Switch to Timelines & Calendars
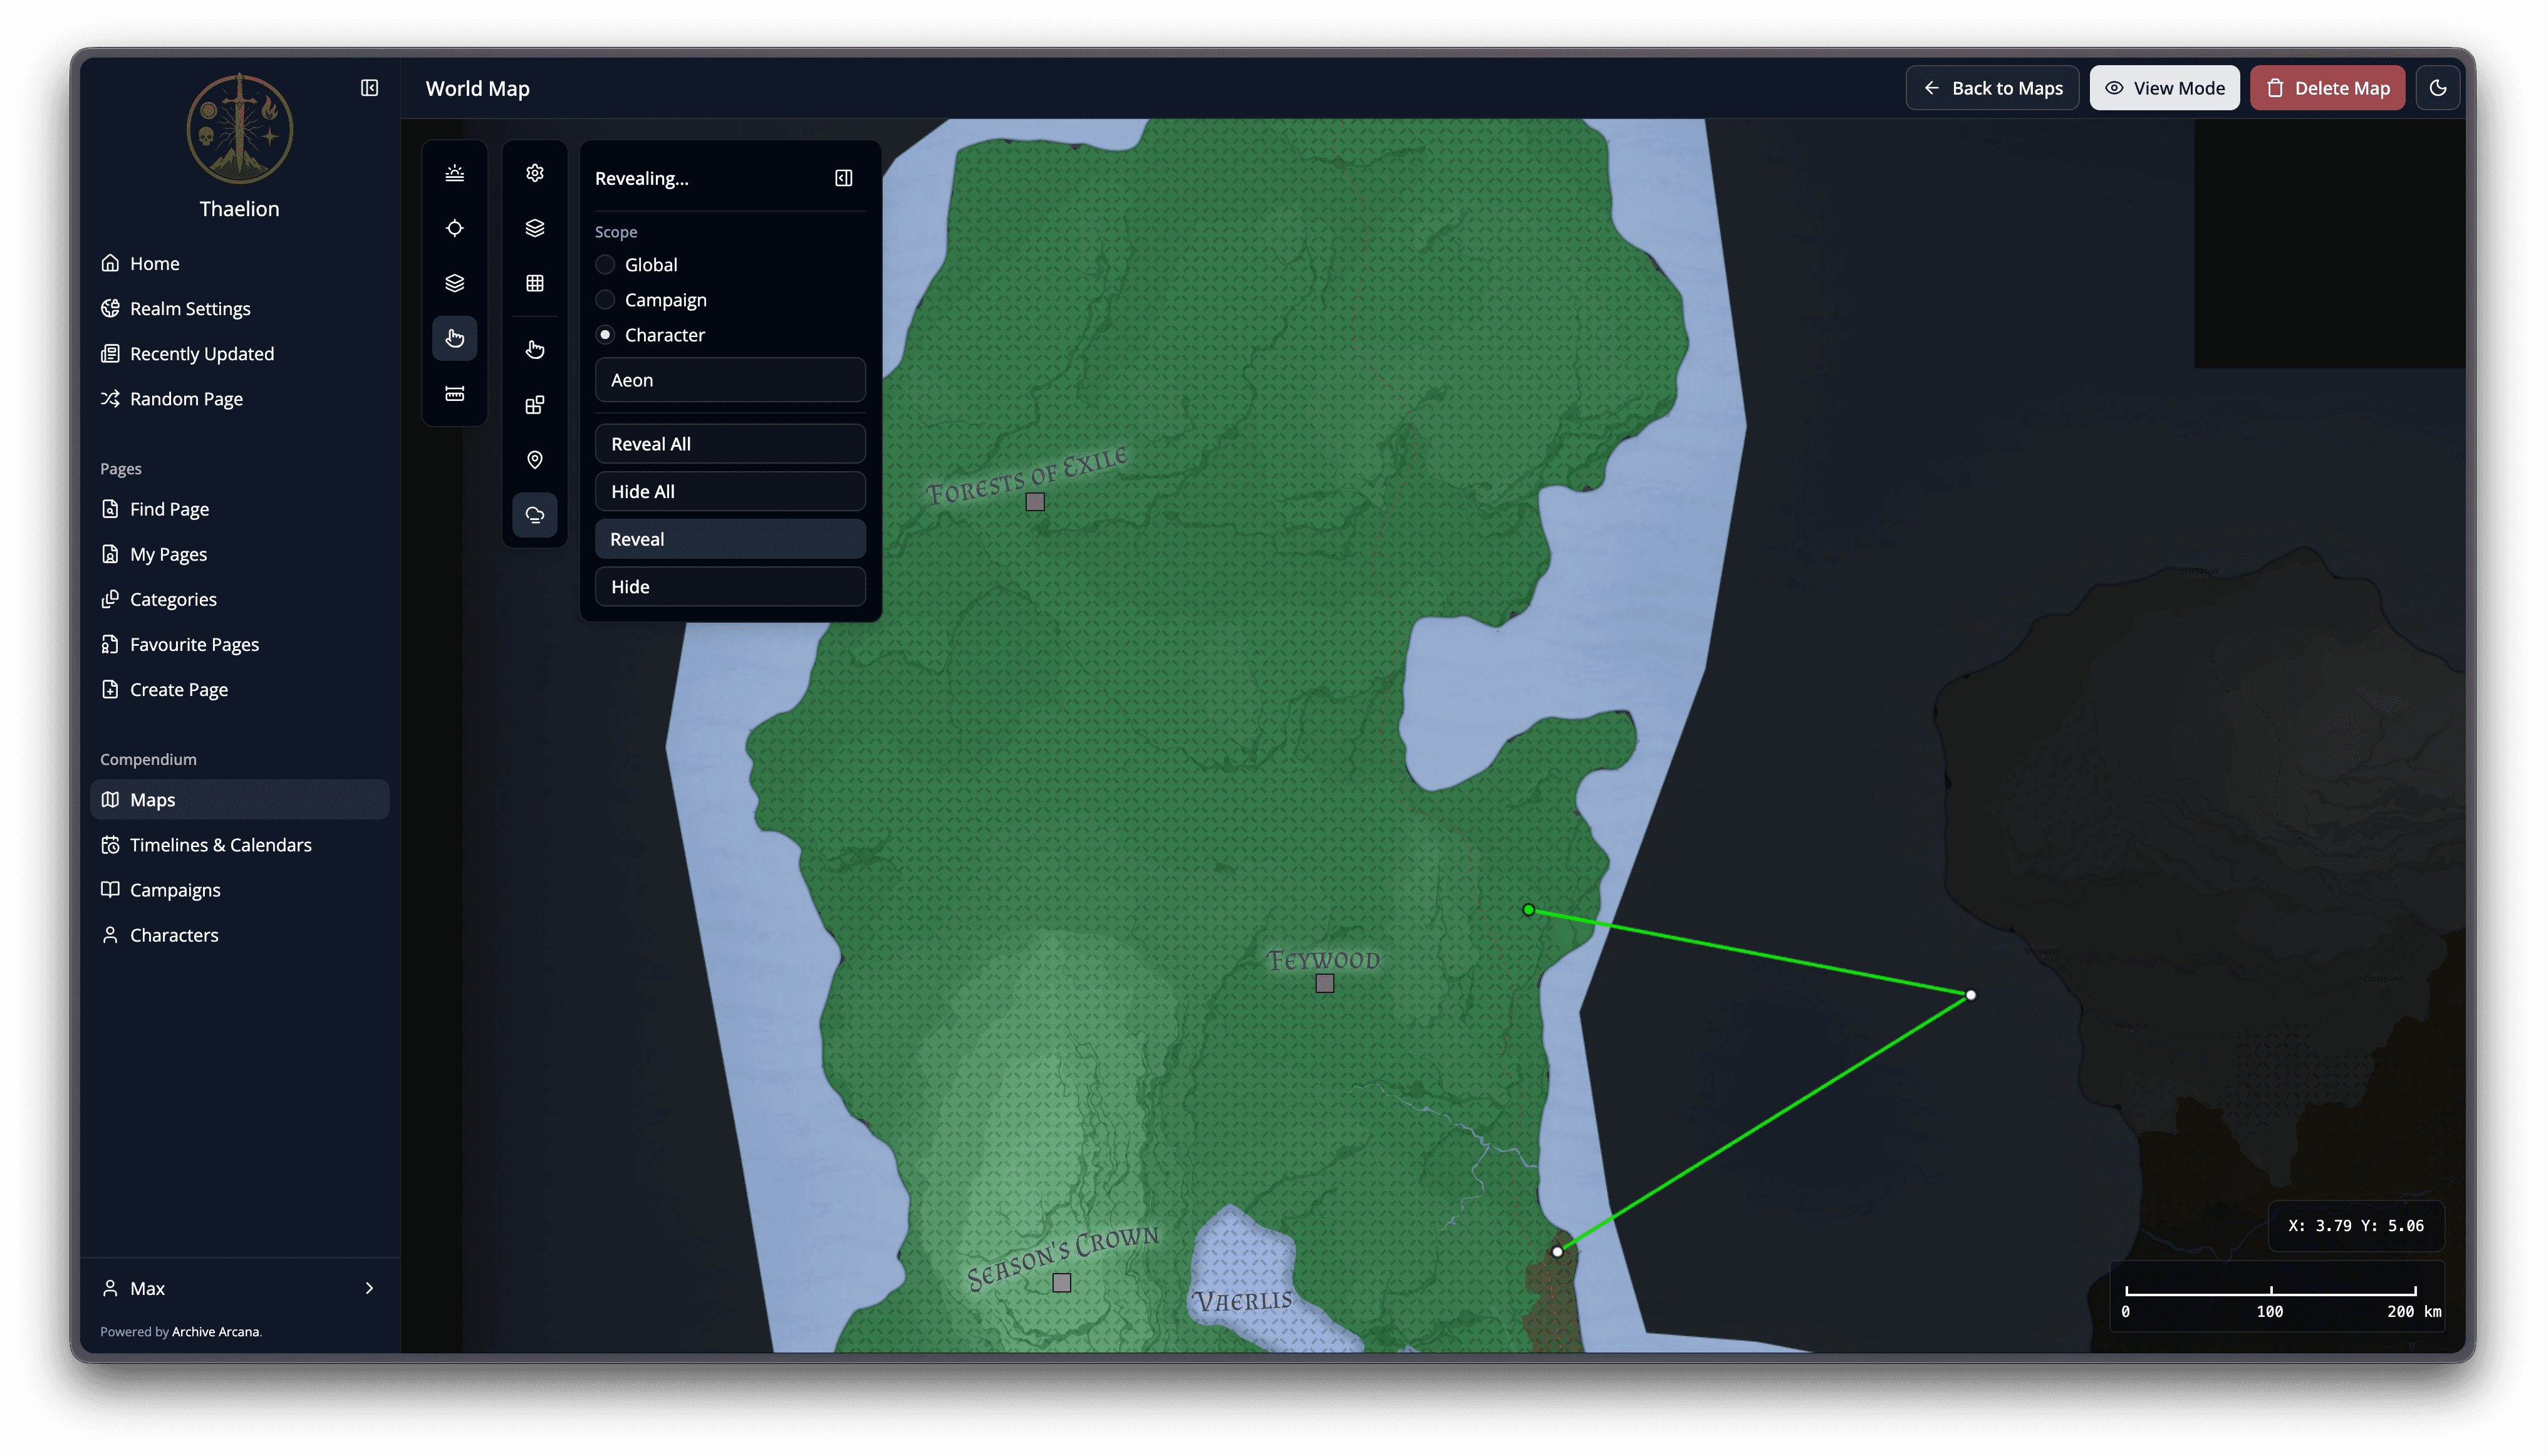 [220, 845]
